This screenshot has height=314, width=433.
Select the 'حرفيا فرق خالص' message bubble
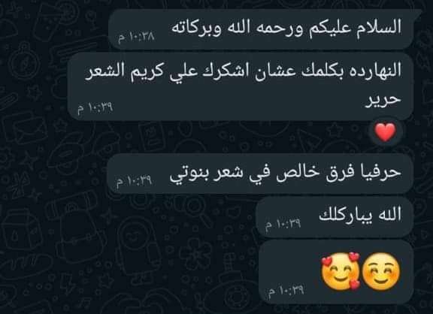(x=259, y=174)
